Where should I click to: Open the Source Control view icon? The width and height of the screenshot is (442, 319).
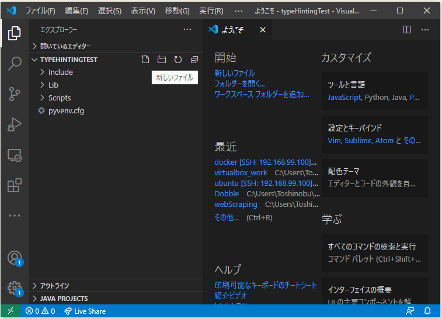(x=15, y=94)
